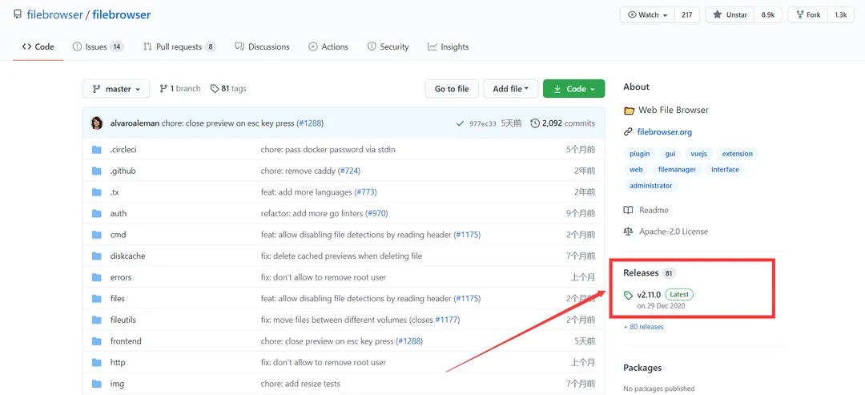Click the folder icon beside http
Image resolution: width=865 pixels, height=395 pixels.
[x=97, y=362]
